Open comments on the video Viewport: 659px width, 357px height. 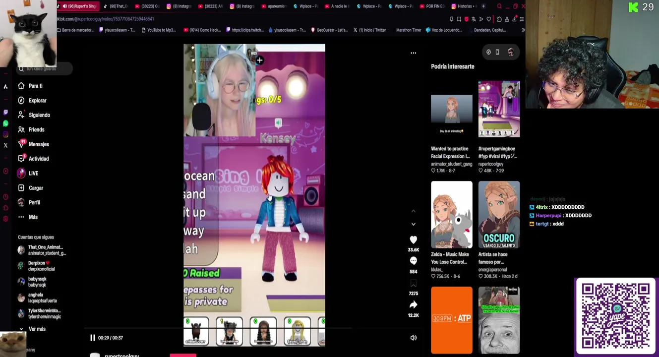click(x=413, y=261)
